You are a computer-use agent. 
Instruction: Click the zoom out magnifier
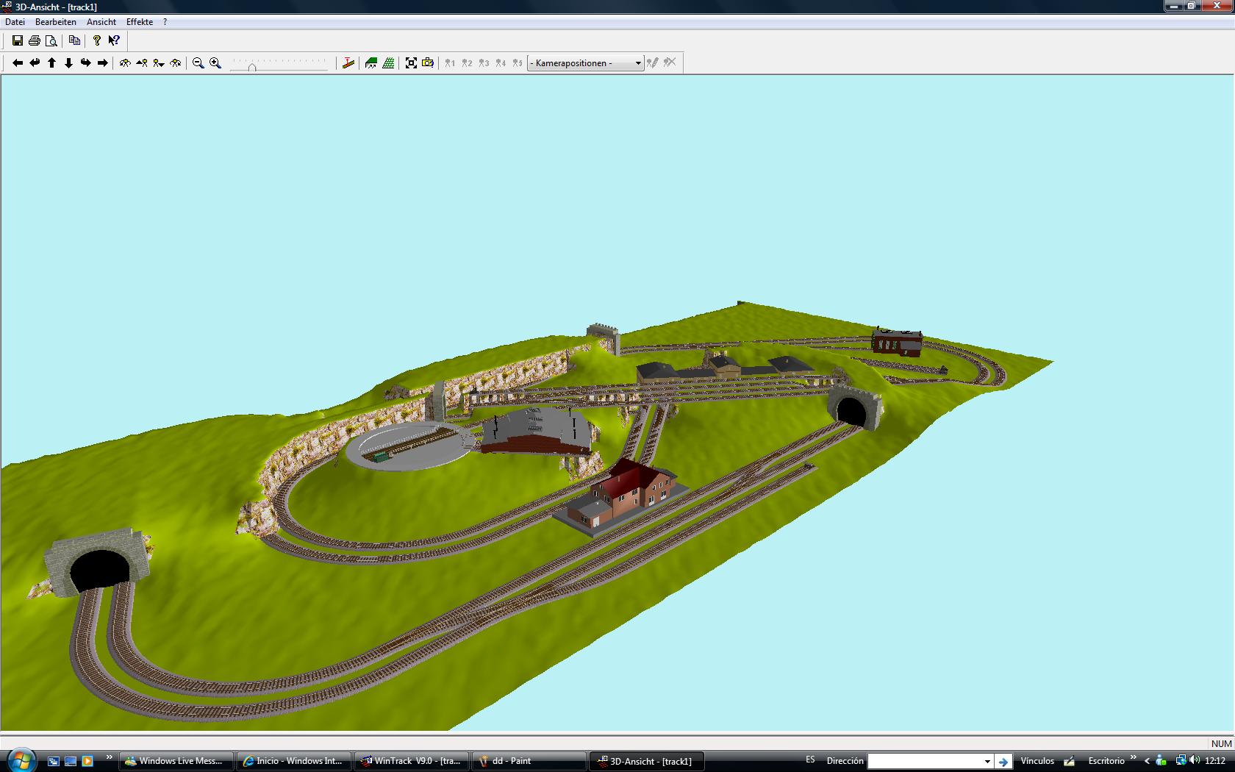tap(198, 63)
